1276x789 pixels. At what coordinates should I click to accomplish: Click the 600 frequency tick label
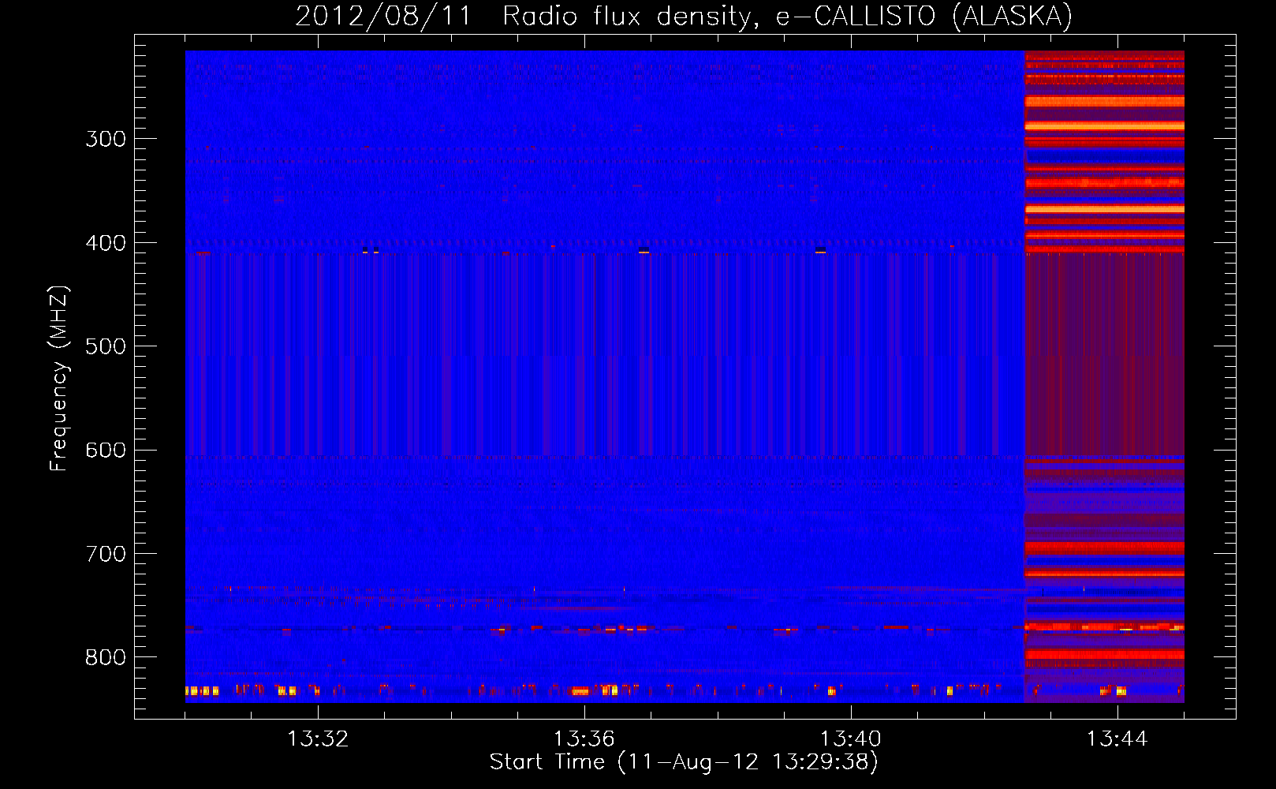pyautogui.click(x=106, y=450)
